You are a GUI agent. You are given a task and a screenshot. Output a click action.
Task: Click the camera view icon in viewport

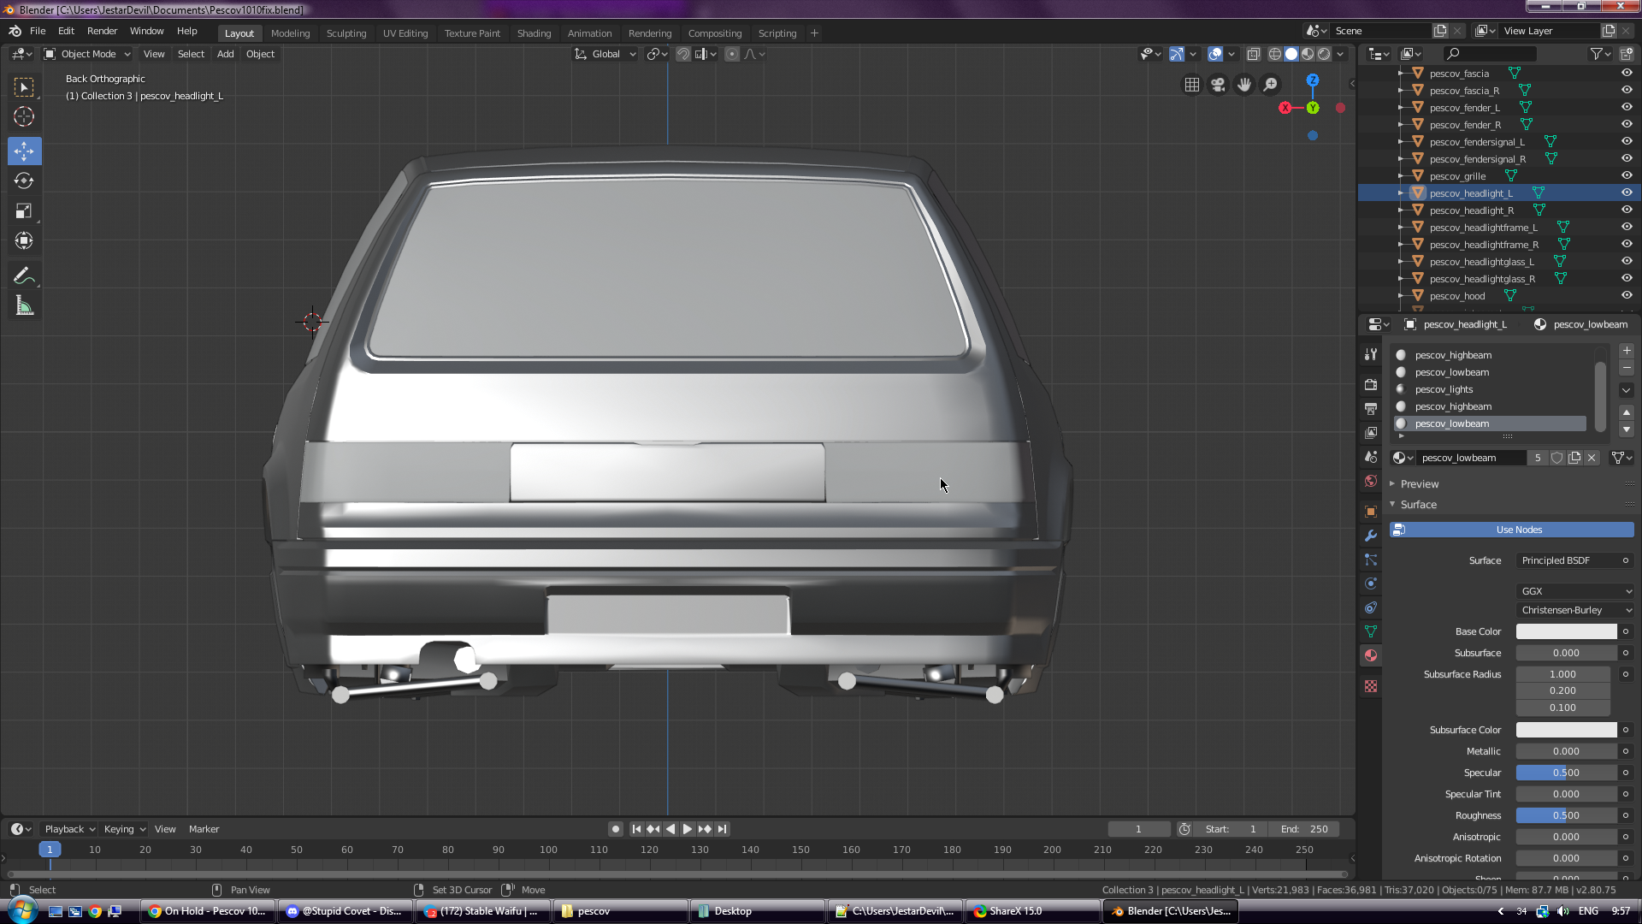tap(1218, 85)
